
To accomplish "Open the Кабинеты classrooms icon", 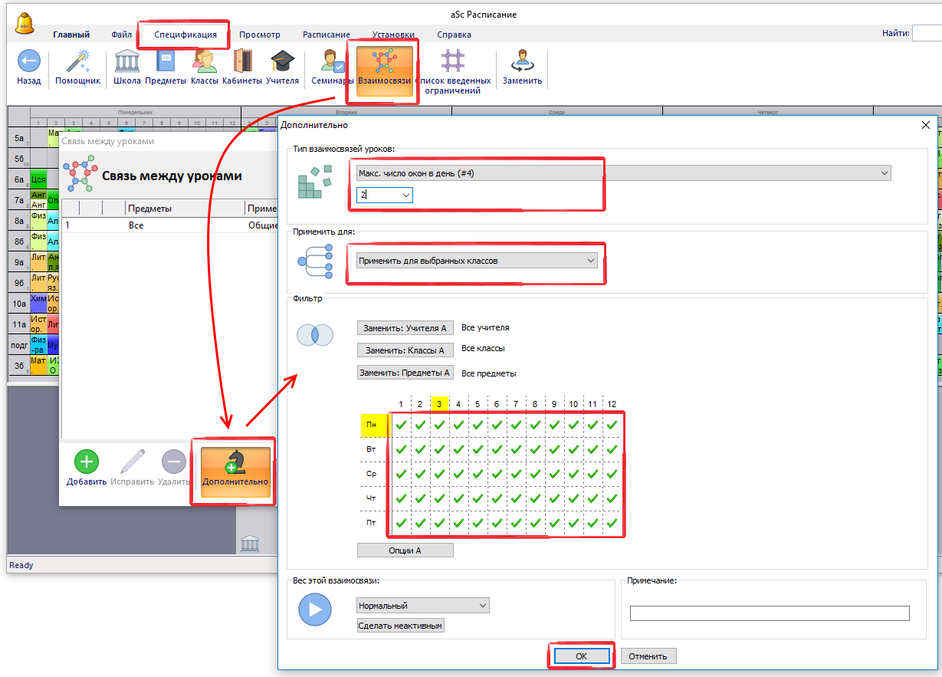I will [242, 61].
